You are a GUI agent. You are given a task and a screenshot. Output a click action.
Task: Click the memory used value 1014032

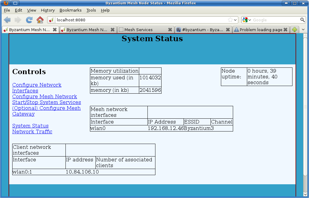coord(150,77)
